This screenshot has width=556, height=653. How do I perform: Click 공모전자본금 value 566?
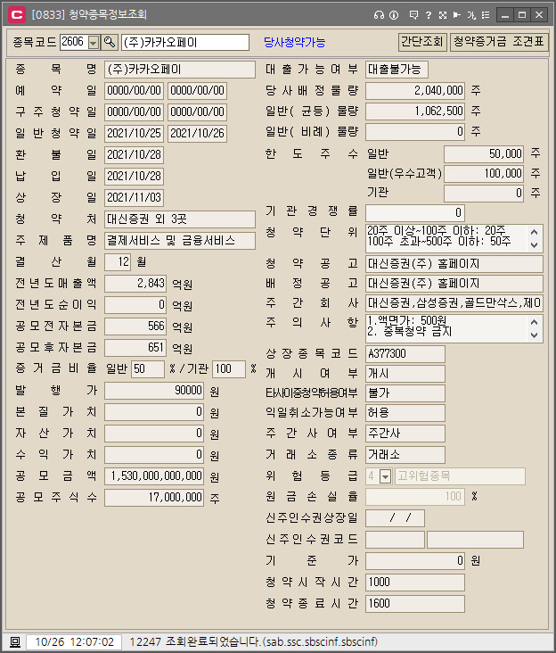tap(135, 326)
